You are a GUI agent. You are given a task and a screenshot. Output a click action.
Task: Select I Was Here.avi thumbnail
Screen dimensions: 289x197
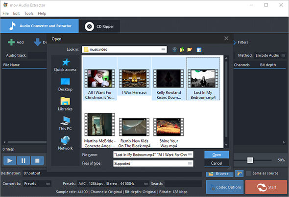(x=134, y=79)
